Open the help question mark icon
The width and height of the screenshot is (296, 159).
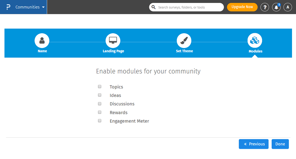coord(265,7)
